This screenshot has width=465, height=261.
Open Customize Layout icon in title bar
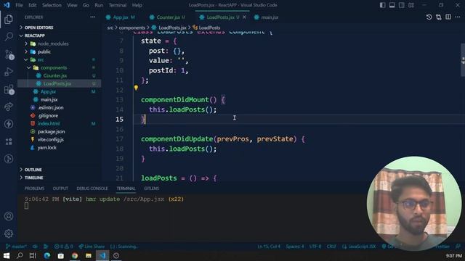click(411, 5)
